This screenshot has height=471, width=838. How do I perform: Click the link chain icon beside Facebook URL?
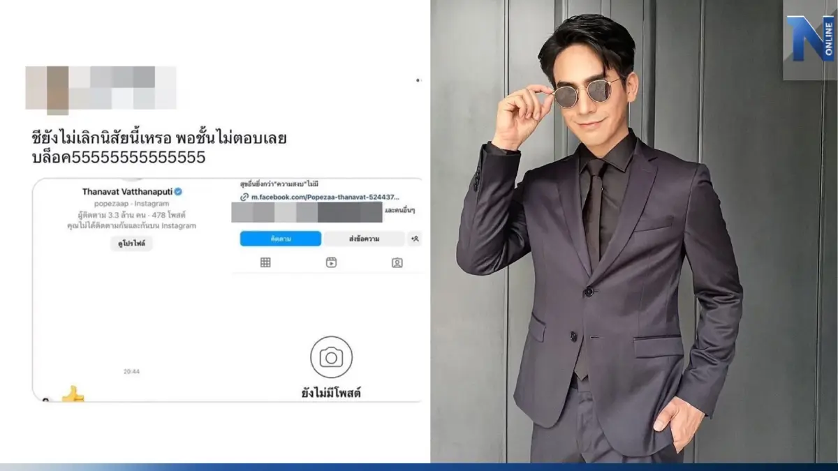[244, 198]
